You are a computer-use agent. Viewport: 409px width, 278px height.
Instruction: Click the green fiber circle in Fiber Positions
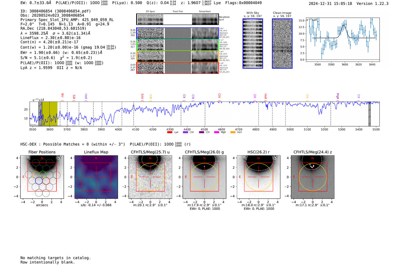tap(43, 175)
